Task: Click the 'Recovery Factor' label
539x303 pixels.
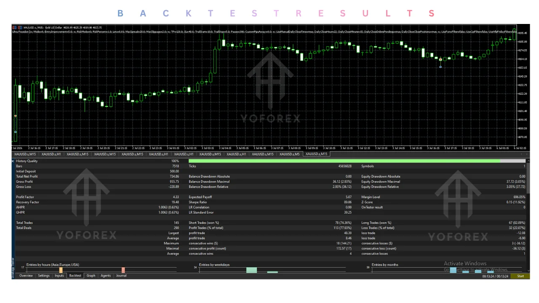Action: click(27, 202)
